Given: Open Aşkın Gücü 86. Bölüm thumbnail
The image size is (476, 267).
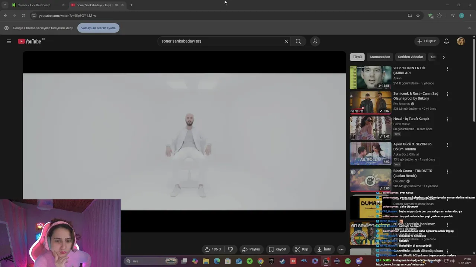Looking at the screenshot, I should [x=370, y=153].
